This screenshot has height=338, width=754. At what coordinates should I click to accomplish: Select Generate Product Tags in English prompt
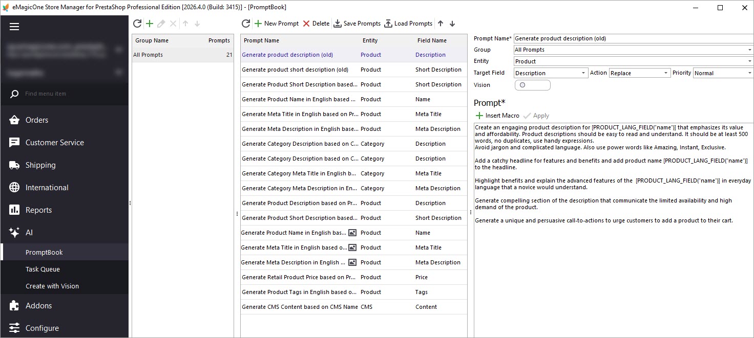coord(353,292)
